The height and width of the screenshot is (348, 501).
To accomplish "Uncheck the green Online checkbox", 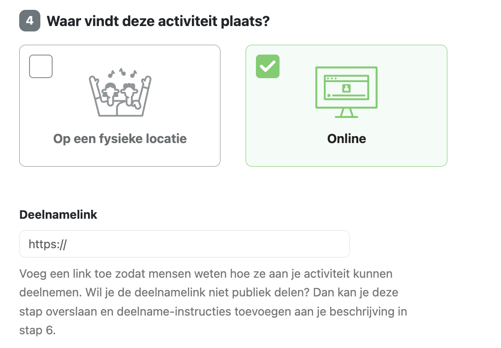I will click(268, 66).
